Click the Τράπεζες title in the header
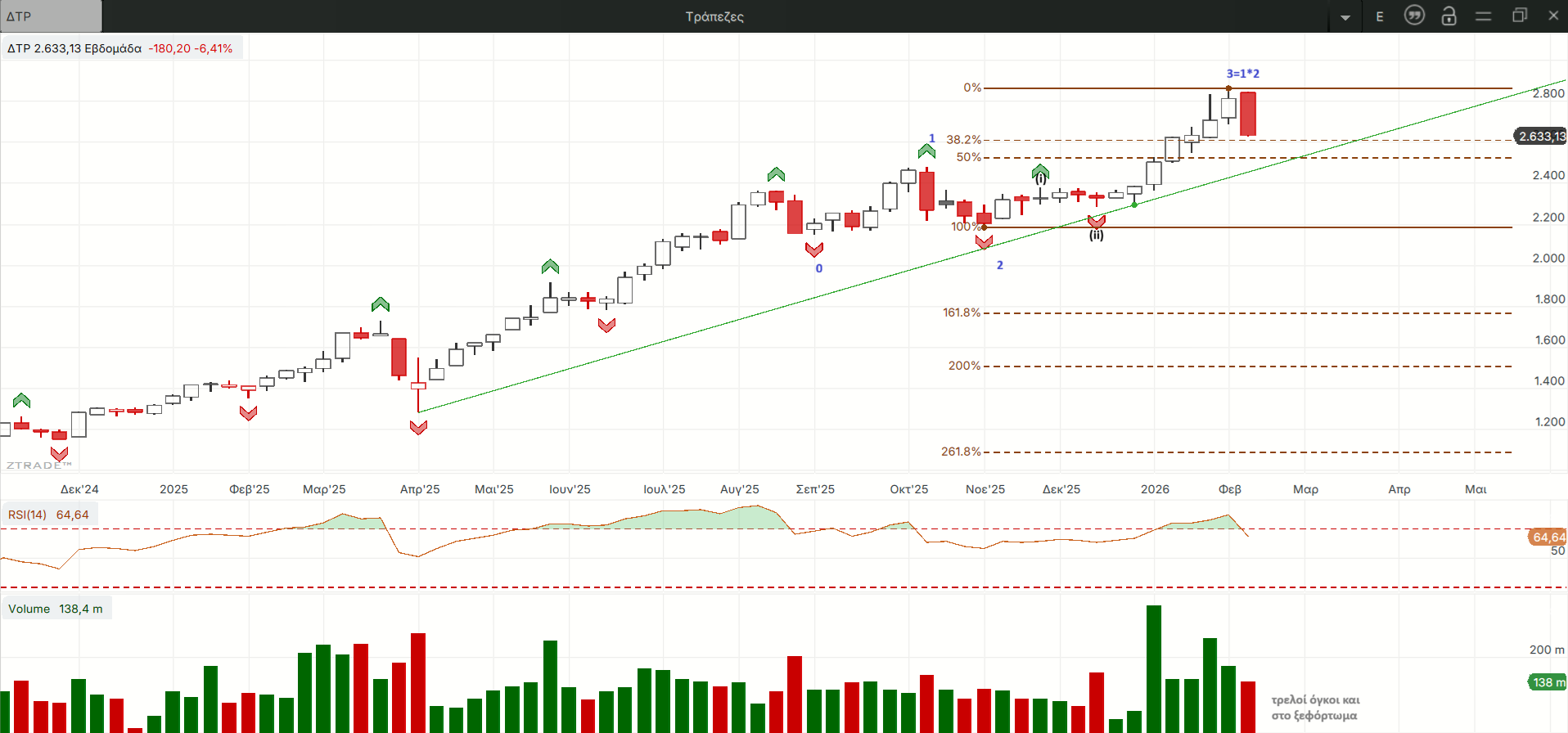The height and width of the screenshot is (733, 1568). (x=714, y=16)
